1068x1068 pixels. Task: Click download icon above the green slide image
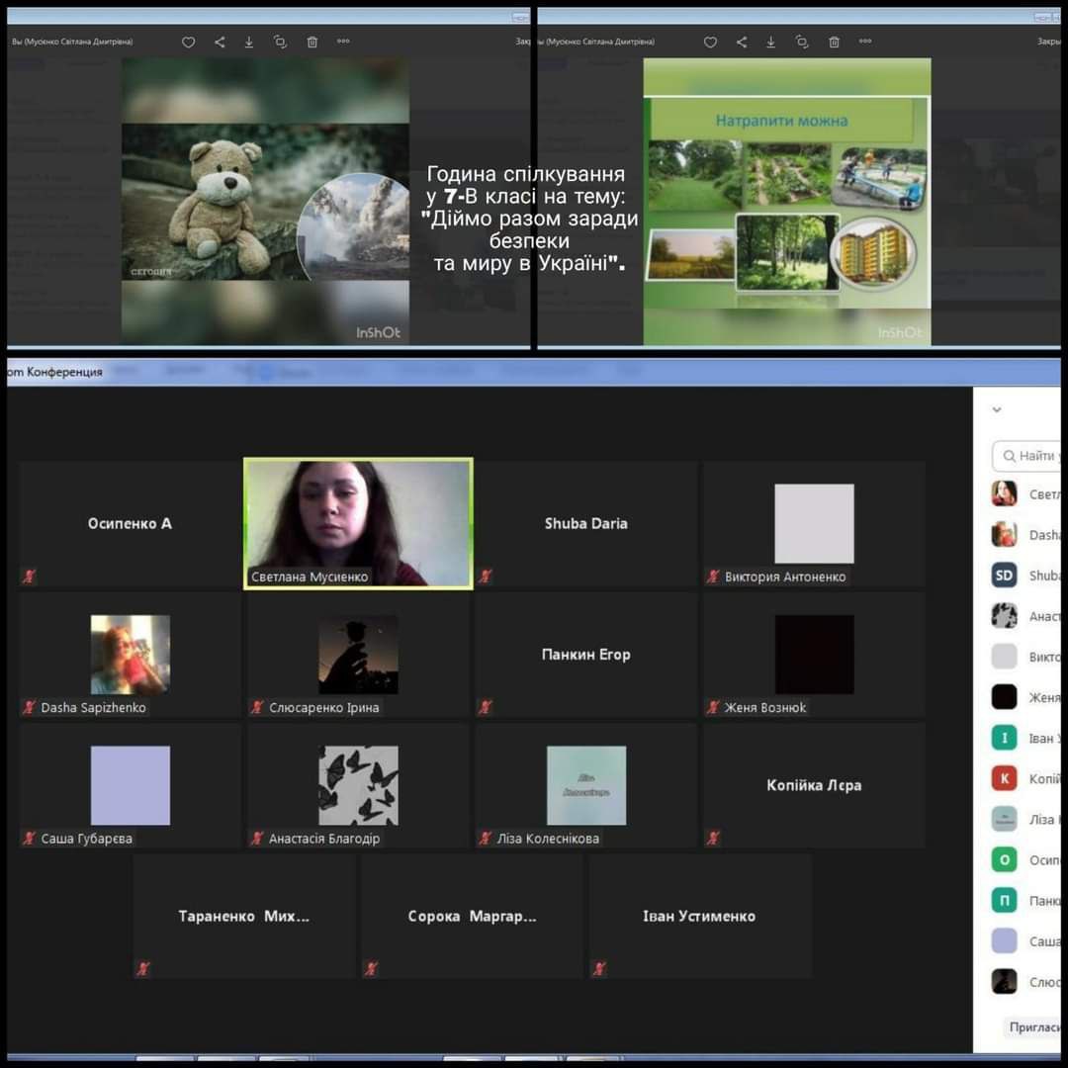771,43
